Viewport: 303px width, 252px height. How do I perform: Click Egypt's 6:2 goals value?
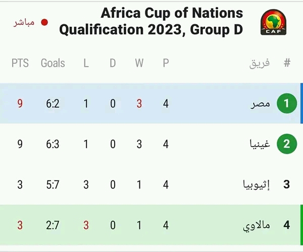[53, 104]
